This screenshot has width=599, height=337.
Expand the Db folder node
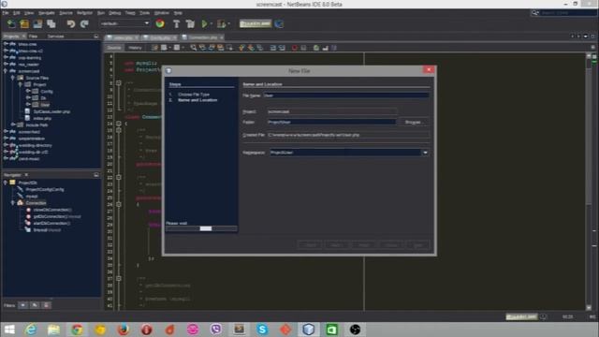pos(28,97)
